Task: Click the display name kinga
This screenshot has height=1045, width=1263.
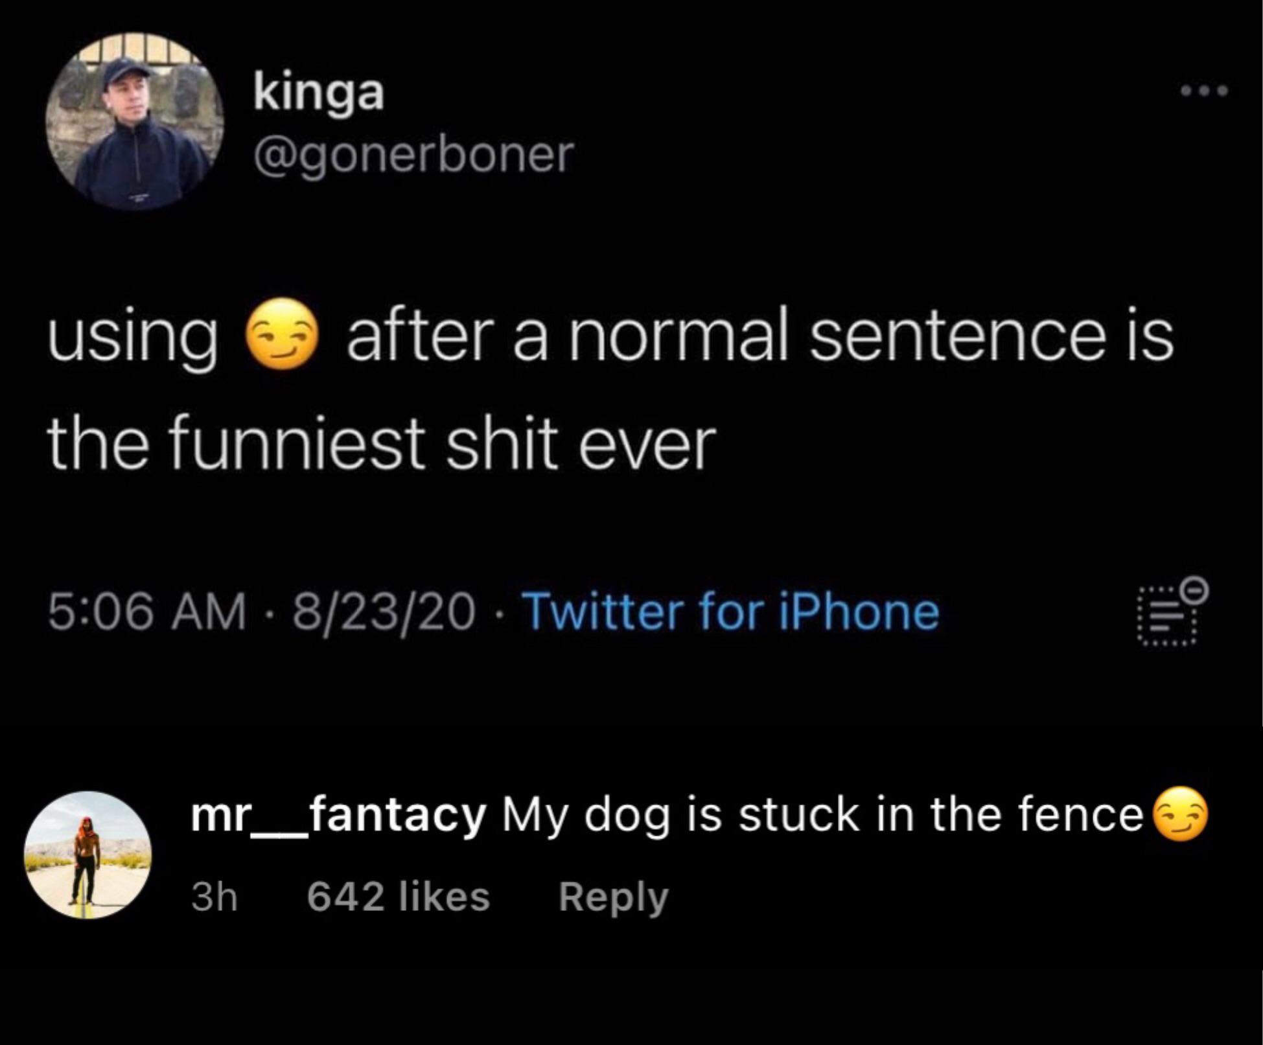Action: pos(319,93)
